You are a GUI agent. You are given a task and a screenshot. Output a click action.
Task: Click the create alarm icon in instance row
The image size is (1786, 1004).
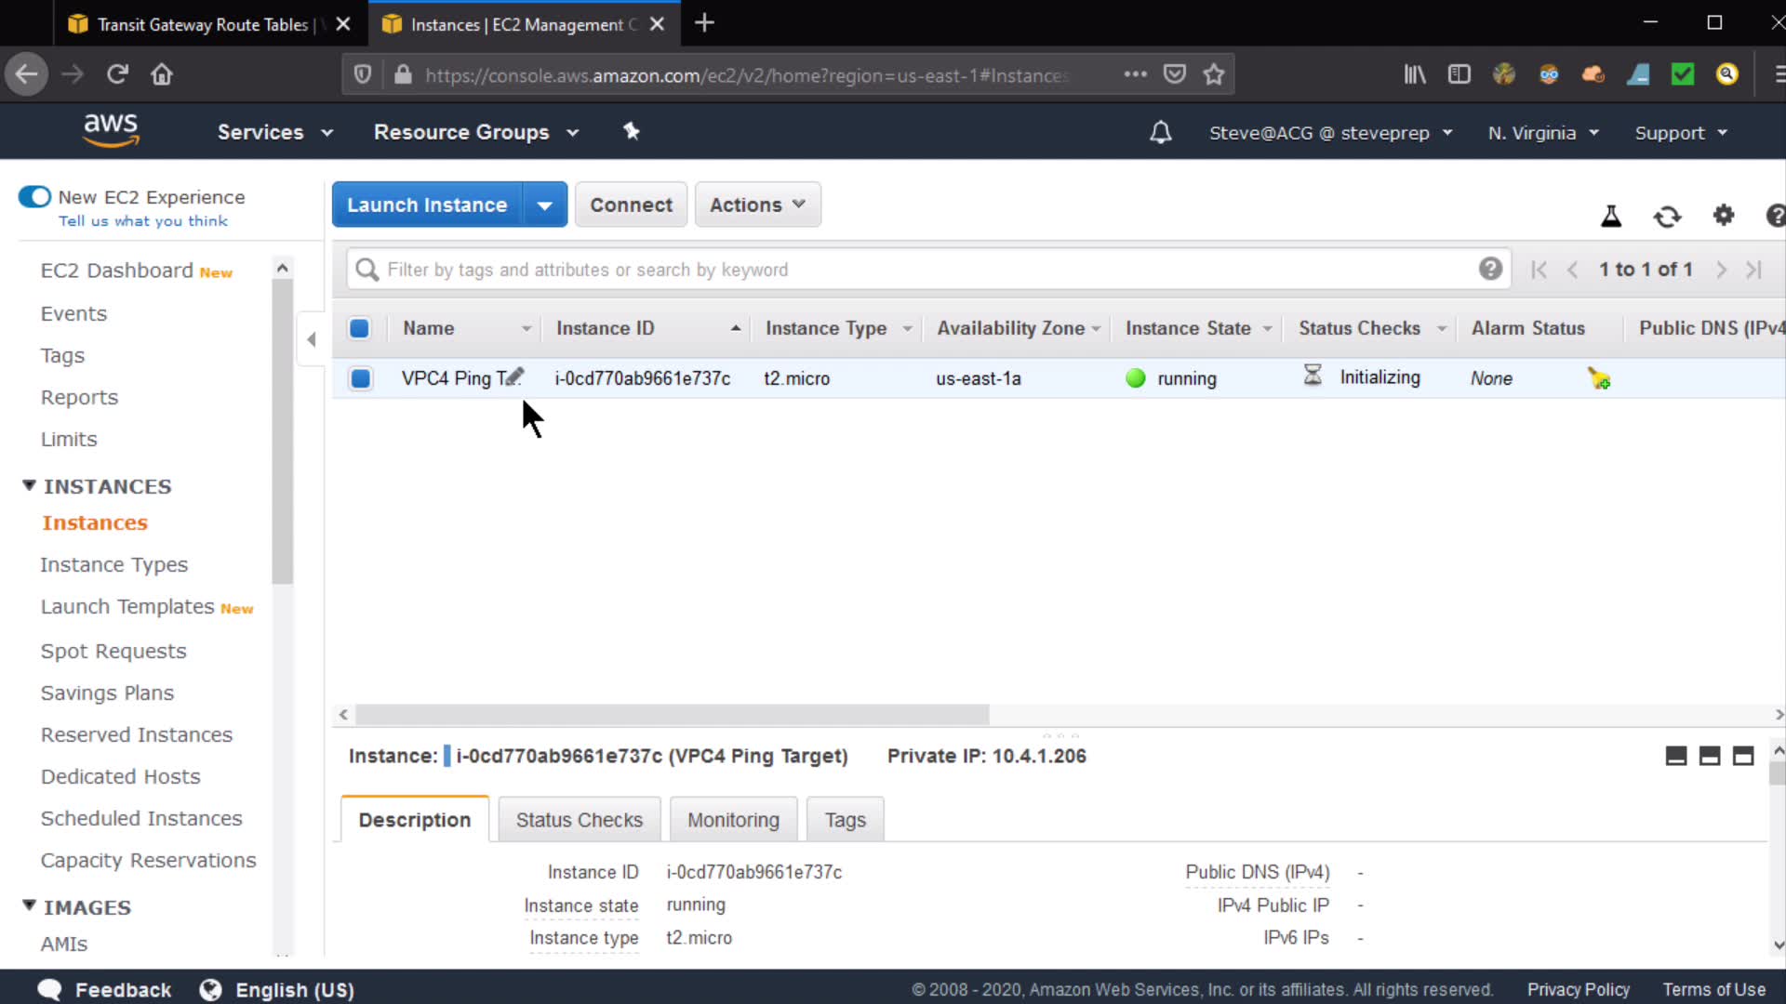coord(1599,378)
